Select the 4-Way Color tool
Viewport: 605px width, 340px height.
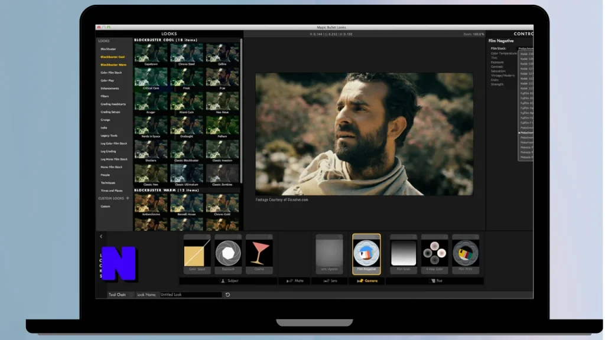pos(434,254)
